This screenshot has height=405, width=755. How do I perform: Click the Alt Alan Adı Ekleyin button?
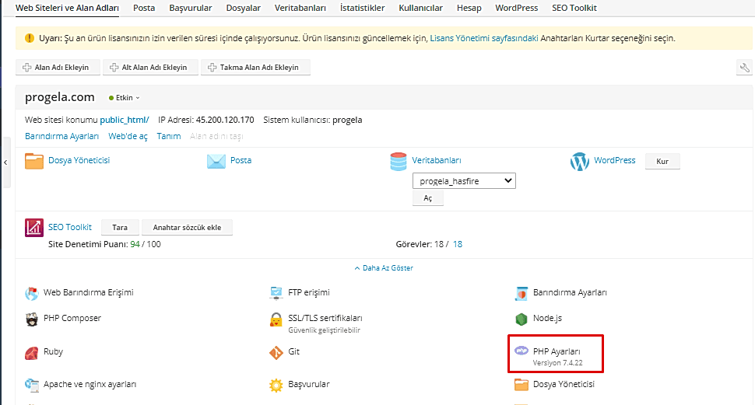coord(151,68)
